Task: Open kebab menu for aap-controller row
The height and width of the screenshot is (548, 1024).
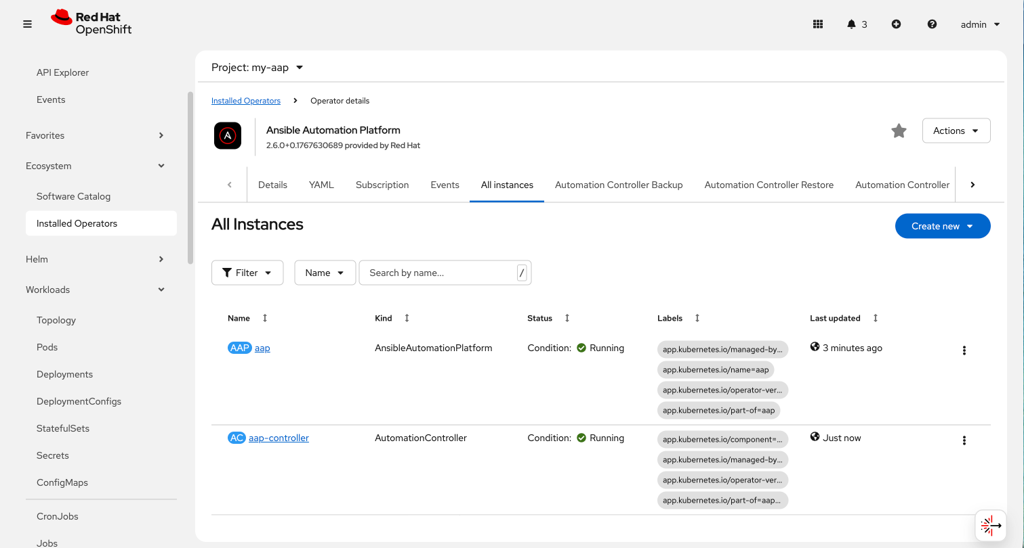Action: coord(964,440)
